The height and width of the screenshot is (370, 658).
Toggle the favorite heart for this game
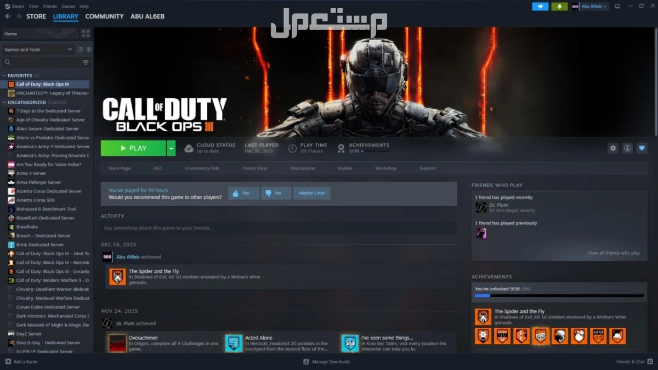[x=642, y=148]
